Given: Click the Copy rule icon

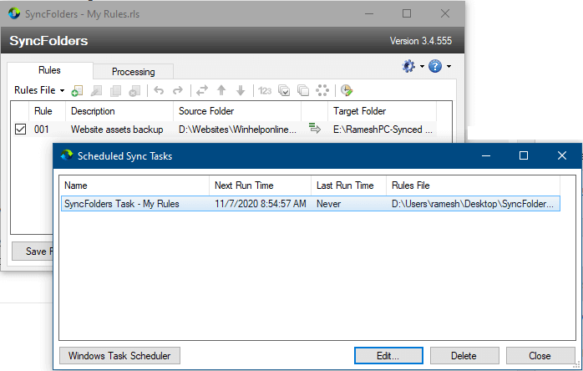Looking at the screenshot, I should 115,90.
